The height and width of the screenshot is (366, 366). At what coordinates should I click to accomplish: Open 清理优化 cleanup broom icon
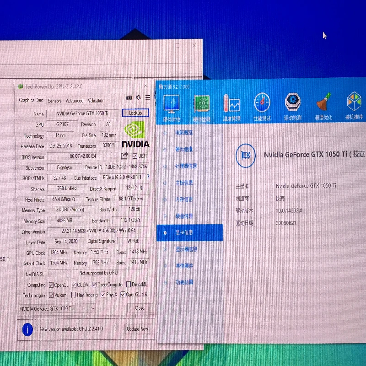[323, 107]
